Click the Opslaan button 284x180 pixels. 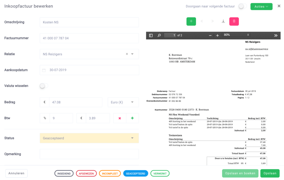tap(270, 173)
